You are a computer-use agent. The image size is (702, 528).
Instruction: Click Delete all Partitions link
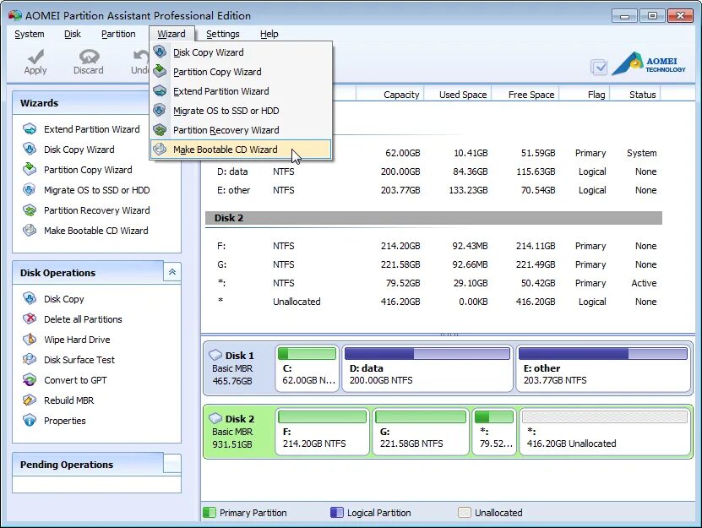coord(83,319)
